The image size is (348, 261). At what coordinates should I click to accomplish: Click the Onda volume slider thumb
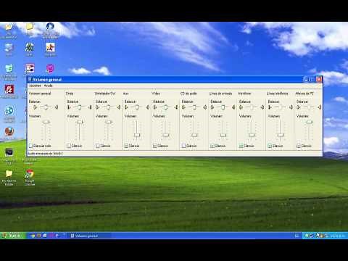[80, 122]
